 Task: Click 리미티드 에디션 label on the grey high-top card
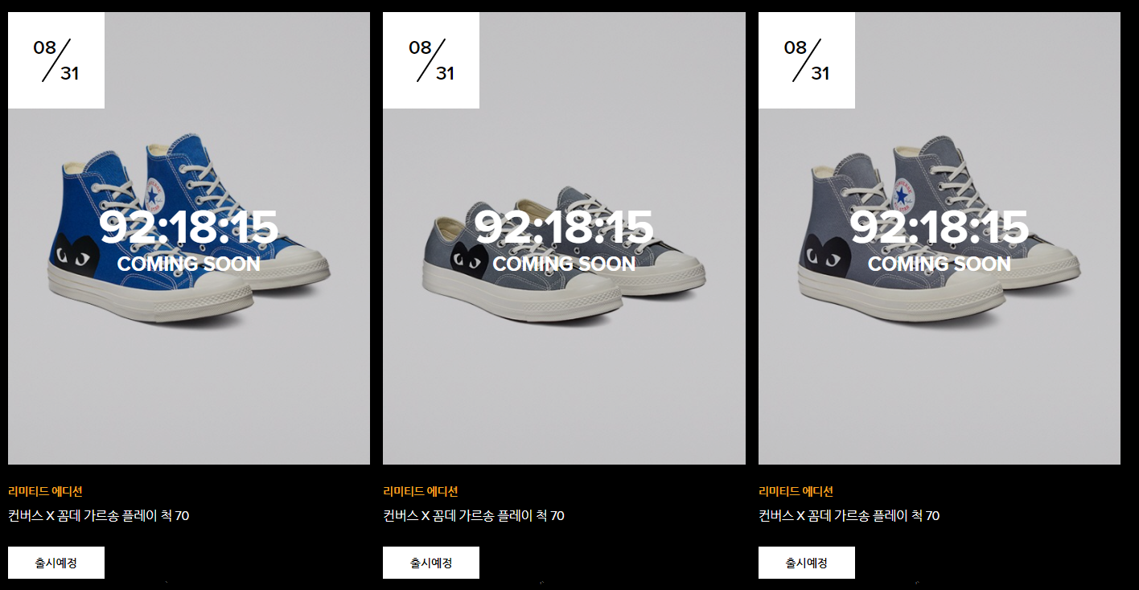796,491
